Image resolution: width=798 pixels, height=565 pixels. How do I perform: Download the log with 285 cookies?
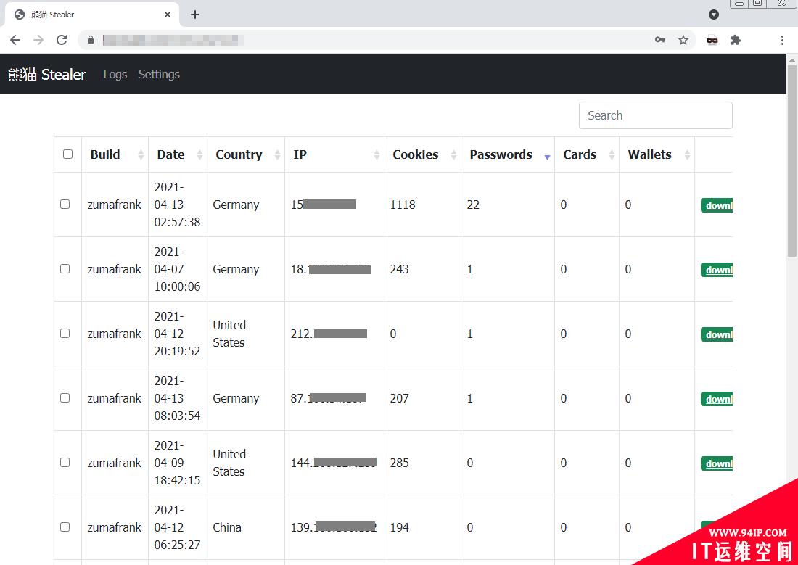click(717, 463)
